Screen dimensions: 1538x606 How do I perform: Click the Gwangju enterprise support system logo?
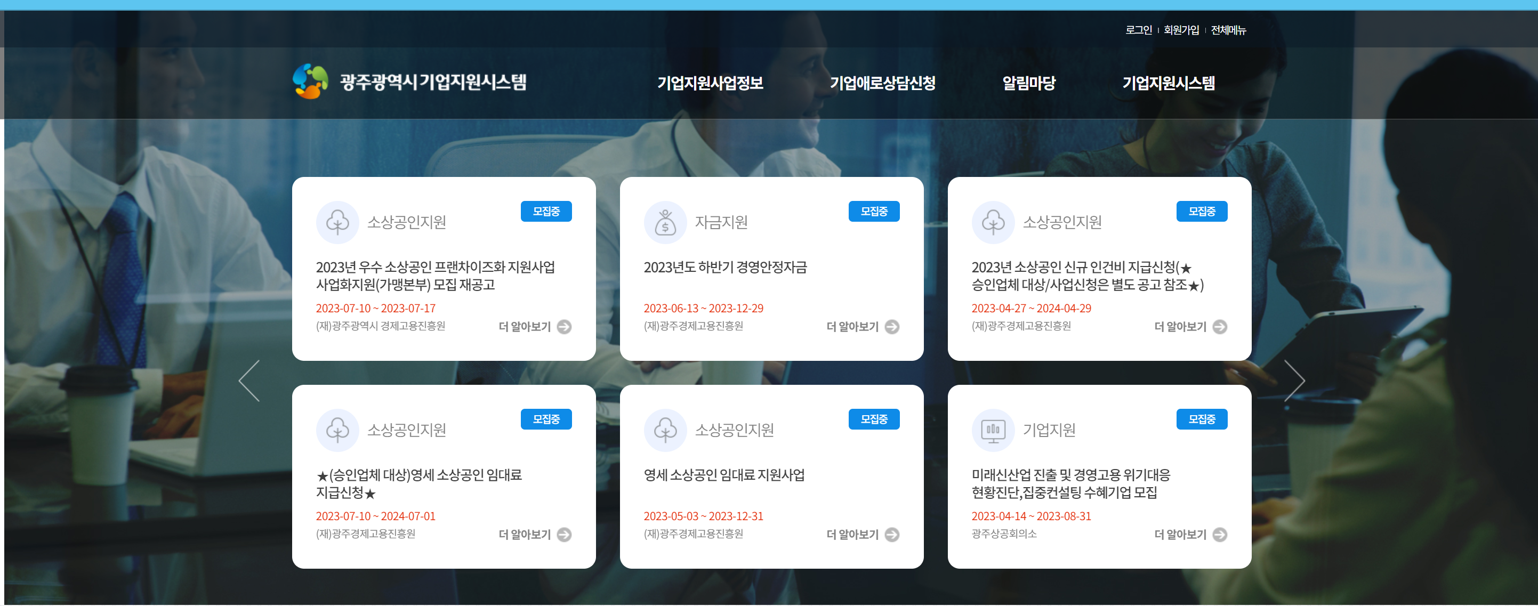pyautogui.click(x=409, y=82)
